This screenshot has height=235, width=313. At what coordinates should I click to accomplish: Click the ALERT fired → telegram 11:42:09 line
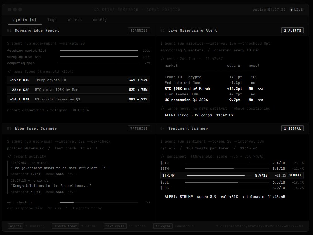coord(199,115)
